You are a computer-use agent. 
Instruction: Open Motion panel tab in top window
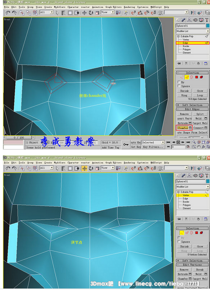click(x=195, y=20)
